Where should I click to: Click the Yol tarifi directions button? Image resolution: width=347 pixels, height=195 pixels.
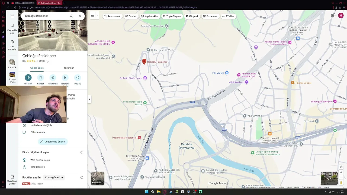(28, 77)
